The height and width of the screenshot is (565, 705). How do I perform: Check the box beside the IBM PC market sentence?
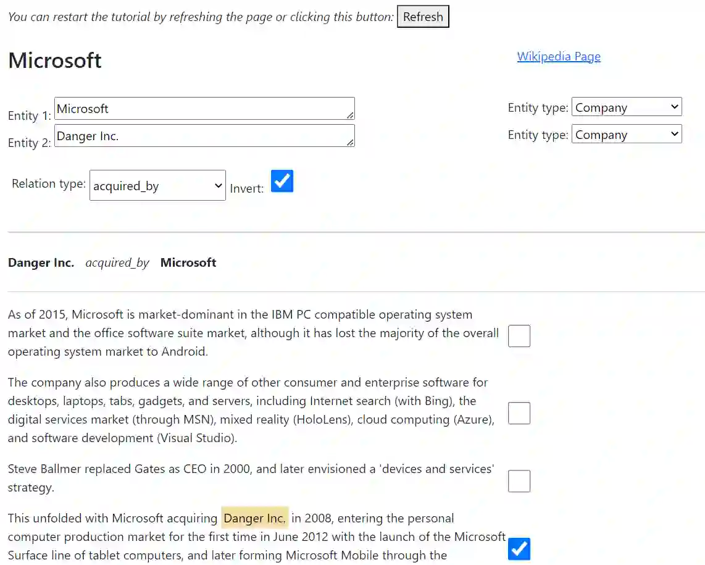click(x=519, y=336)
